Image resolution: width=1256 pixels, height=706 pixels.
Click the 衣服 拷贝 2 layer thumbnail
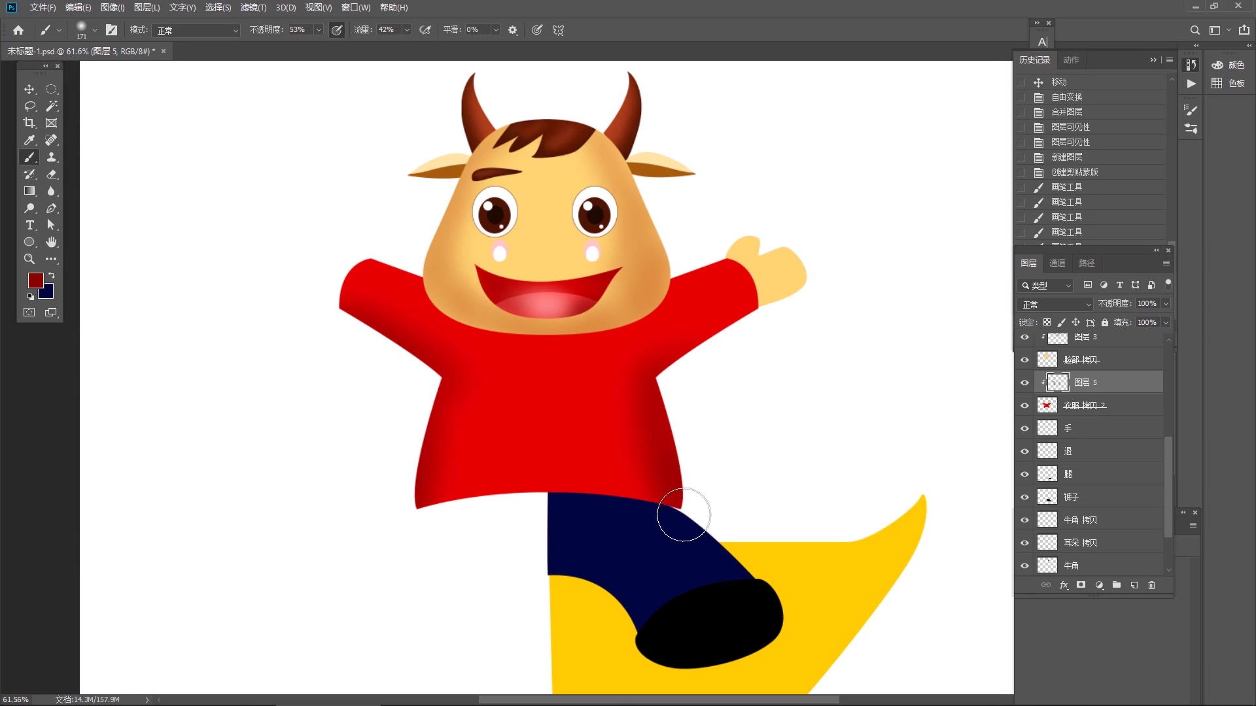(x=1047, y=405)
